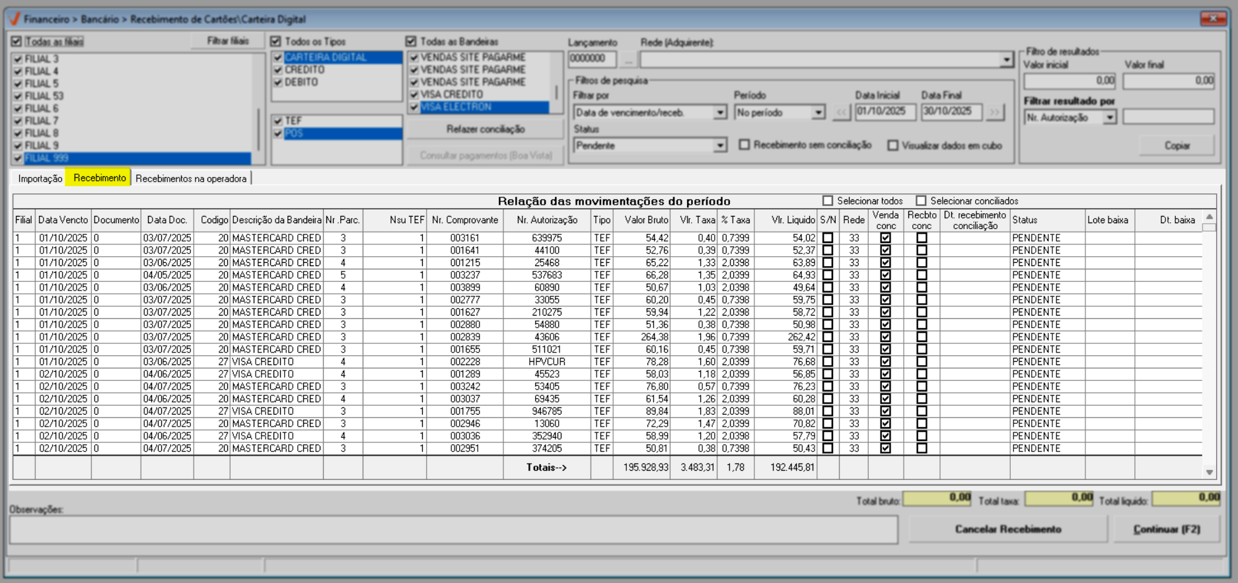Open the 'Filtrar por' dropdown
This screenshot has height=583, width=1238.
click(719, 113)
